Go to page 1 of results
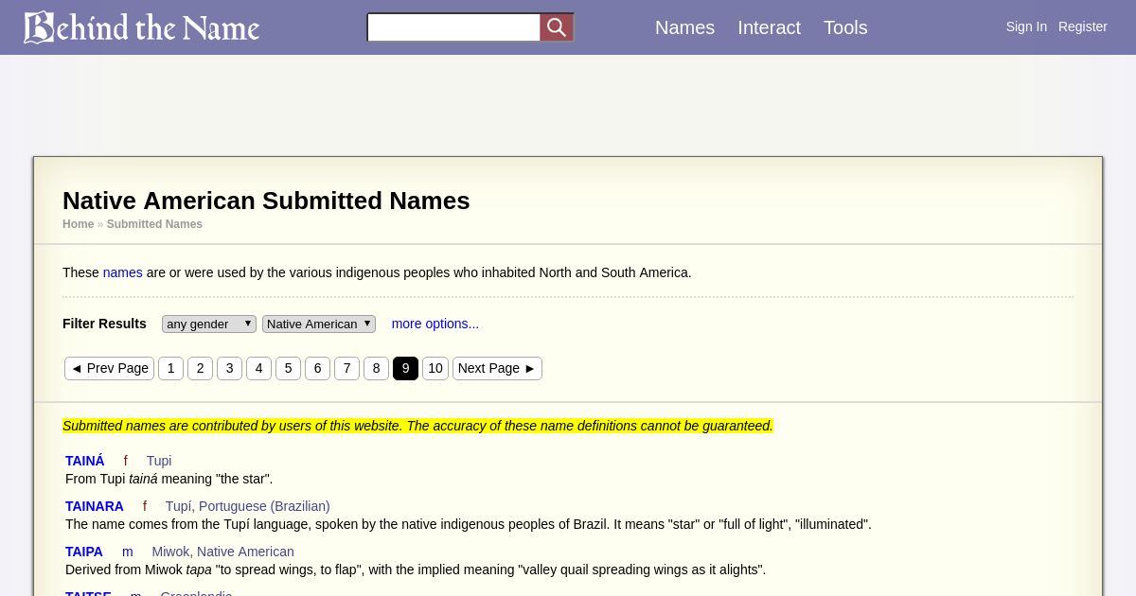 pos(170,368)
